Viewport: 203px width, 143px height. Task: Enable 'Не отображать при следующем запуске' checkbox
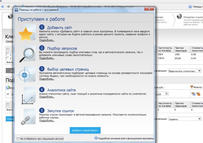point(18,139)
